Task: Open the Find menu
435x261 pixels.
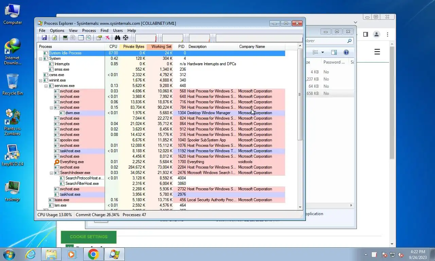Action: click(x=104, y=31)
